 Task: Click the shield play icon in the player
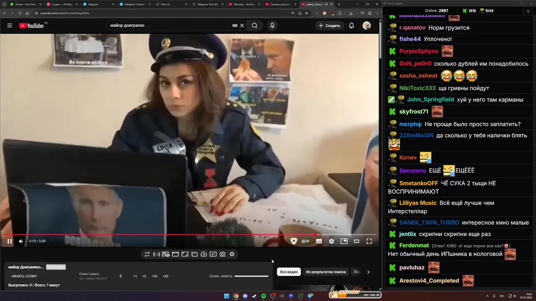click(294, 241)
